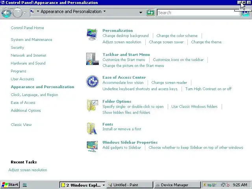
Task: Select Change the color scheme
Action: tap(177, 36)
